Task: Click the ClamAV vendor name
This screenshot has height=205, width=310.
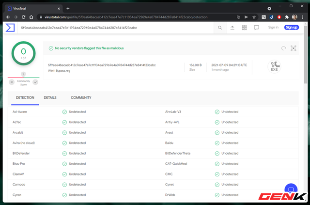Action: pyautogui.click(x=18, y=174)
